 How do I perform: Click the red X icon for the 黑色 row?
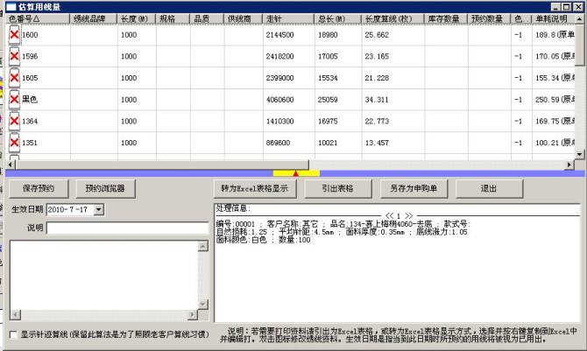pos(15,100)
